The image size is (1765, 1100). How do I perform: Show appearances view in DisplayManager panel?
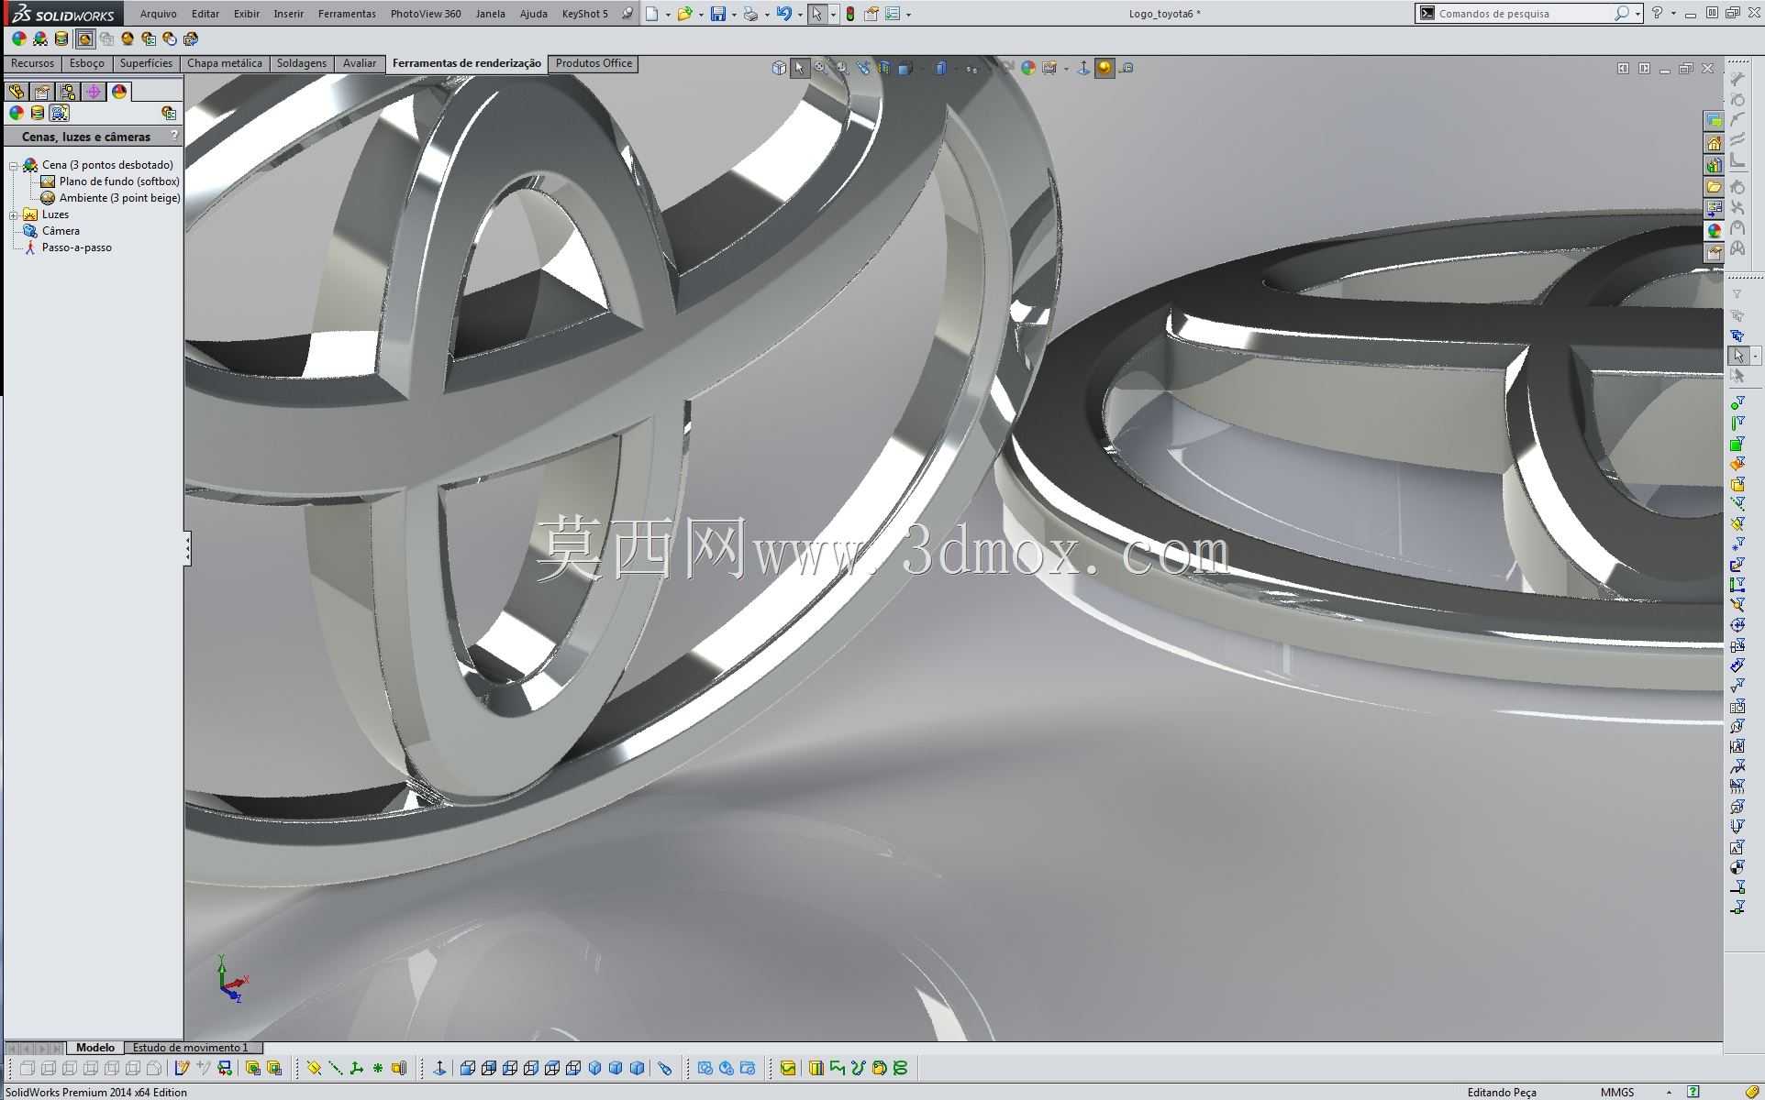[x=16, y=113]
